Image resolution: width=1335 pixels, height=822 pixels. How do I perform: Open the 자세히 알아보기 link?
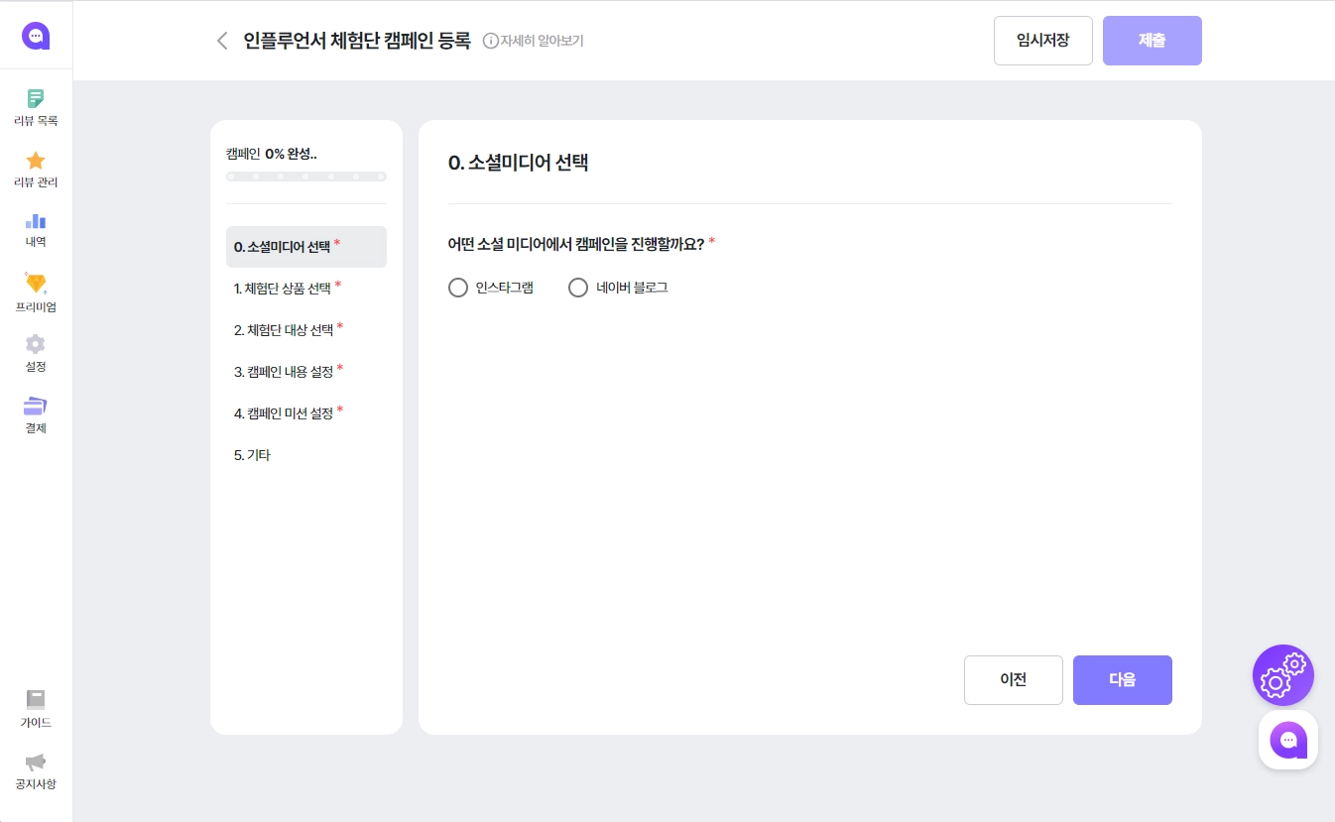(x=534, y=41)
